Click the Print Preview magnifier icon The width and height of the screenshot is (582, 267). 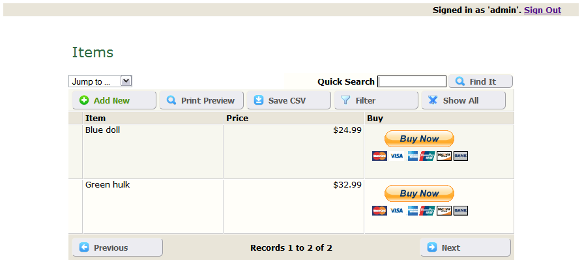pos(171,100)
